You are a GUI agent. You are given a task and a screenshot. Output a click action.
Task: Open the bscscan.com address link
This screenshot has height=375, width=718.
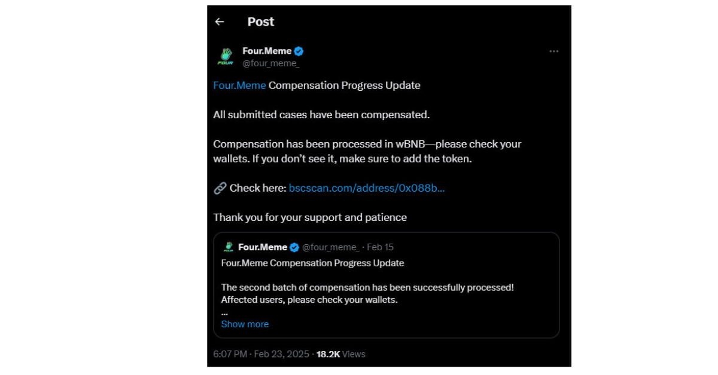click(x=366, y=188)
